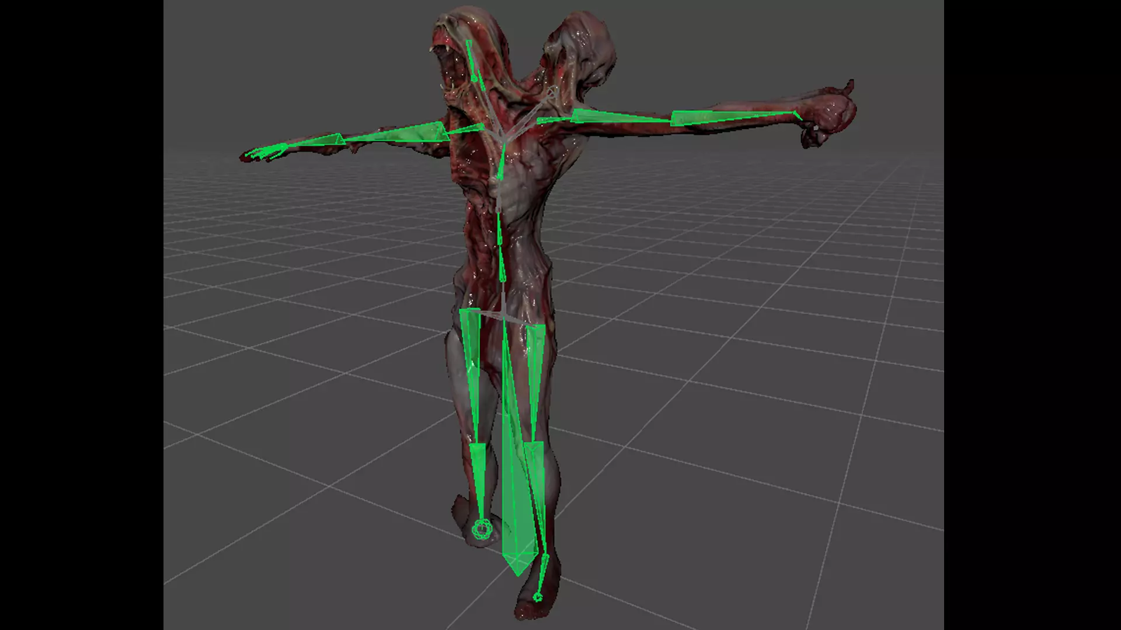
Task: Select the green head bone on the creature
Action: click(x=472, y=60)
